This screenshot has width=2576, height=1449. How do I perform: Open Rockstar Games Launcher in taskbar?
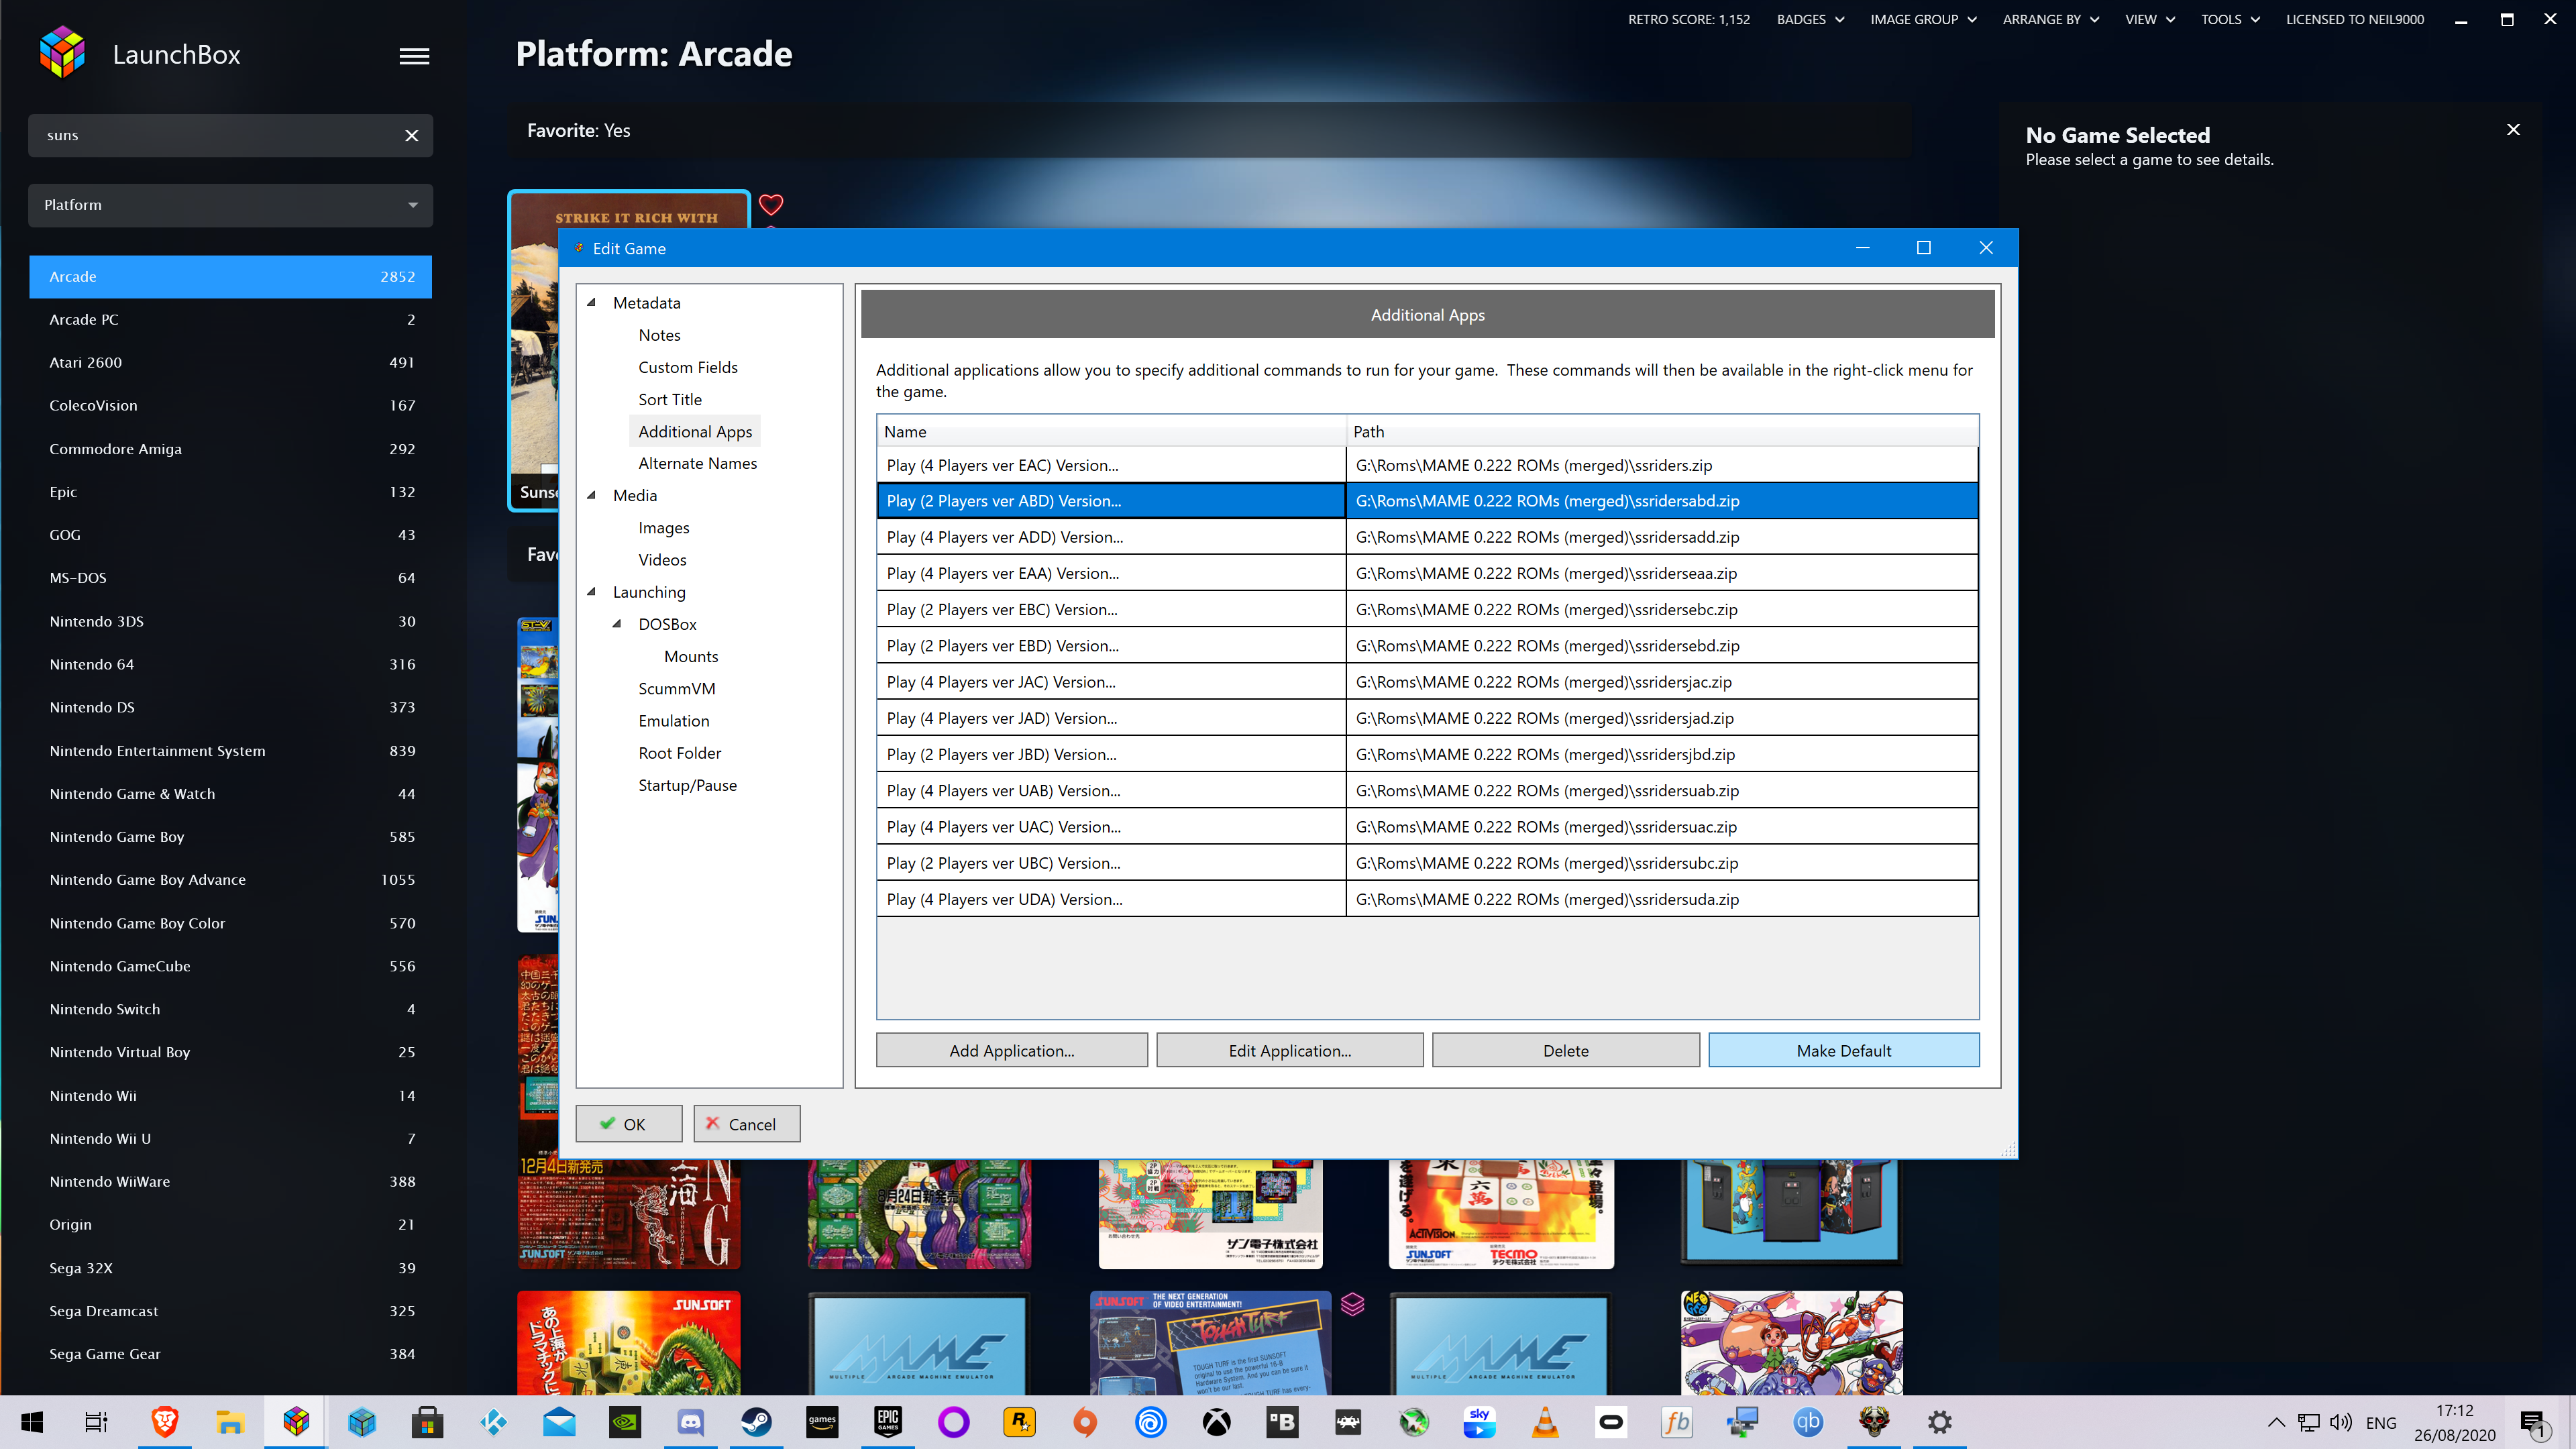(1019, 1421)
